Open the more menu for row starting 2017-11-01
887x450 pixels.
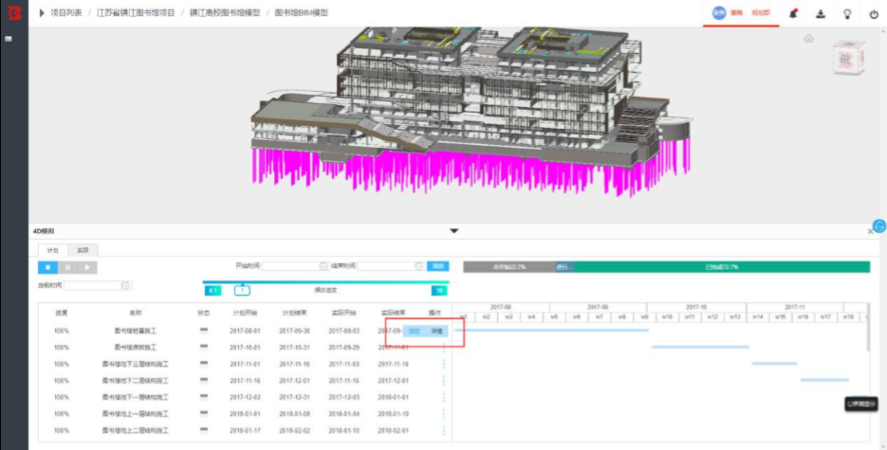pos(444,364)
